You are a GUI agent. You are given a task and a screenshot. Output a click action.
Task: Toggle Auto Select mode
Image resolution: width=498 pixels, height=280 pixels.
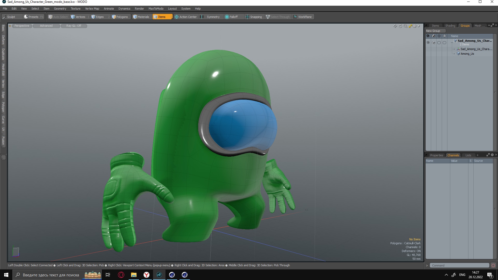click(58, 17)
